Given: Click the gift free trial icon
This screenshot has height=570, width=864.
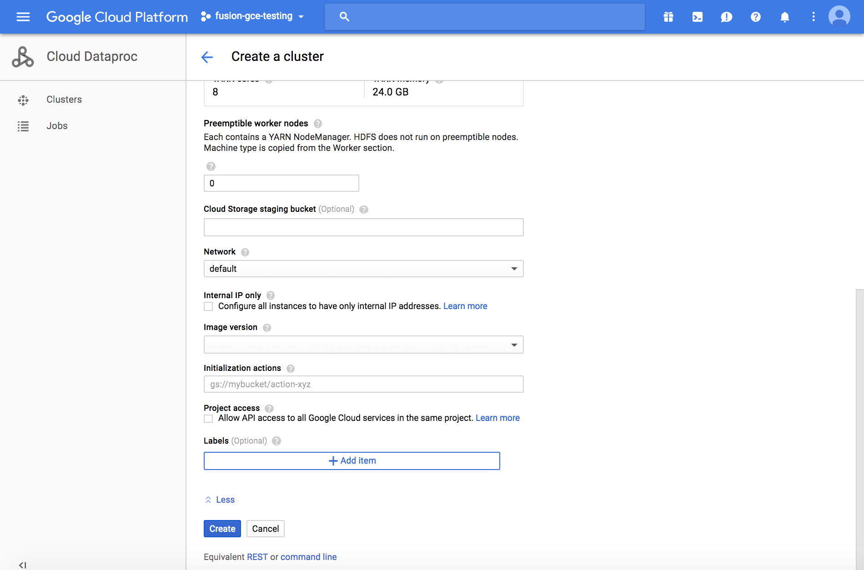Looking at the screenshot, I should tap(668, 17).
